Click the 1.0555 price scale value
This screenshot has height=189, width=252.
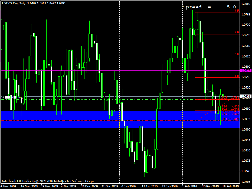tap(246, 77)
